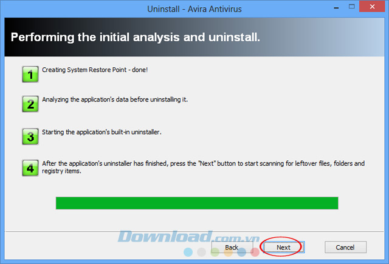Select step 4 text about leftover files

203,167
